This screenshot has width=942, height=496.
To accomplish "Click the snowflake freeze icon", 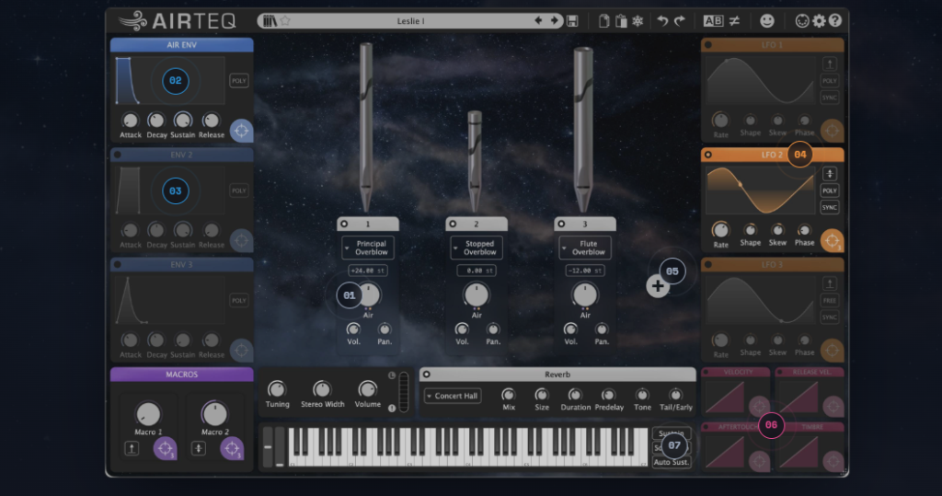I will [x=638, y=21].
